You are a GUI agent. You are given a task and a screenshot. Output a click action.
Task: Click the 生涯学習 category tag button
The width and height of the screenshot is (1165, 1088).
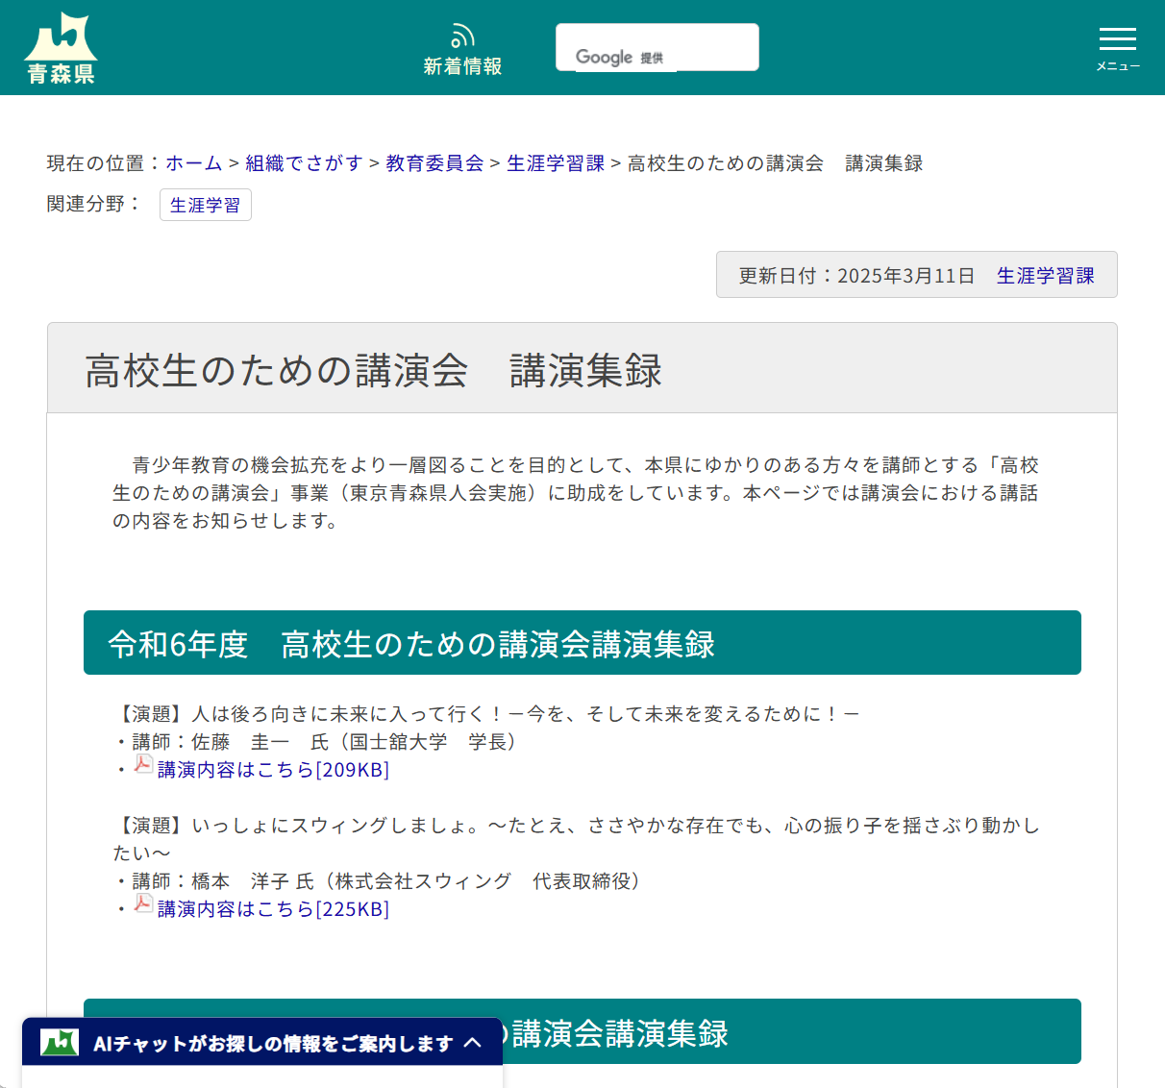(205, 204)
